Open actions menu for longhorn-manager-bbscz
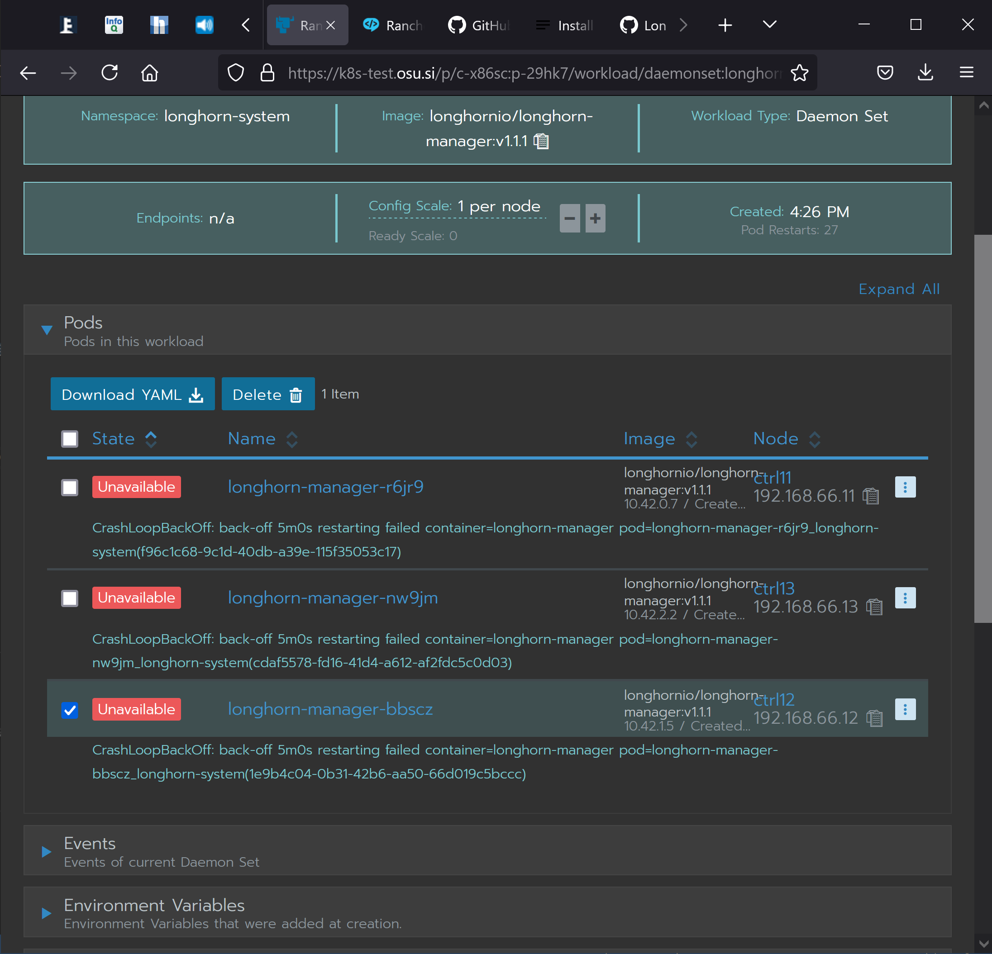The width and height of the screenshot is (992, 954). point(905,709)
